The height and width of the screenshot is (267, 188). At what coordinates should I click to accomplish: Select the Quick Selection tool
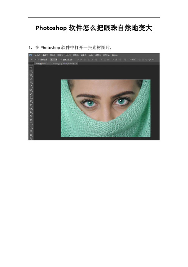[x=31, y=79]
